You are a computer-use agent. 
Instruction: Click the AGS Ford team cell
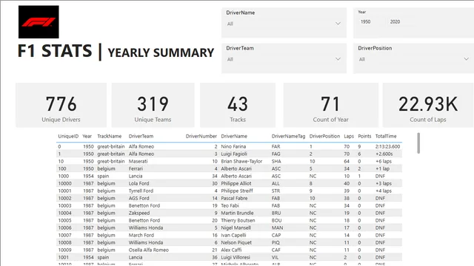coord(138,198)
